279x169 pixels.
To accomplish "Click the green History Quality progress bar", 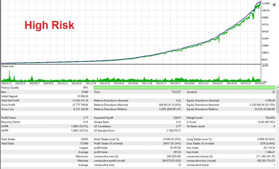I will click(x=184, y=88).
